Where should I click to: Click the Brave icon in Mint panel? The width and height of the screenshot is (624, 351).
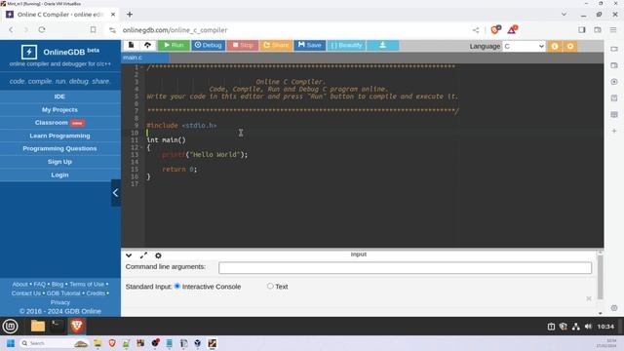[77, 327]
